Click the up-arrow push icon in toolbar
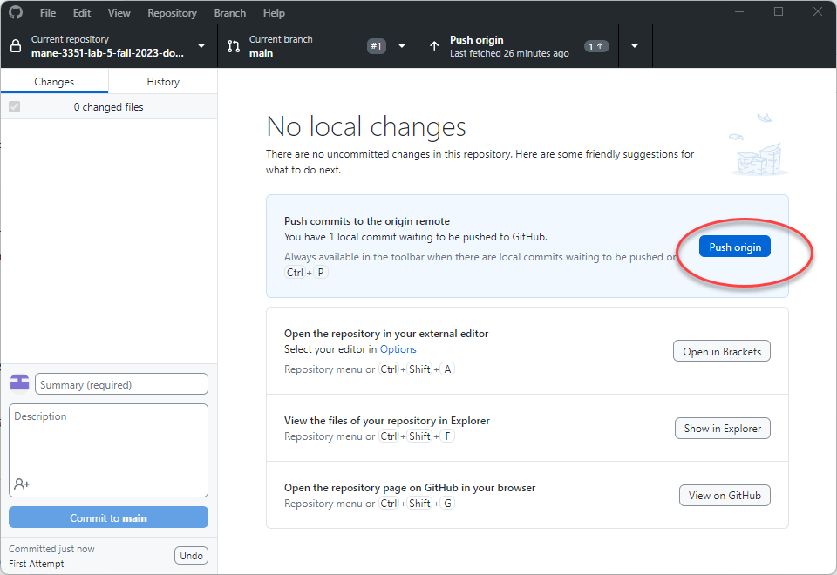This screenshot has height=575, width=837. [x=434, y=46]
